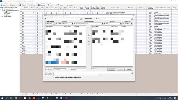This screenshot has height=100, width=178.
Task: Open the Действия menu
Action: (22, 3)
